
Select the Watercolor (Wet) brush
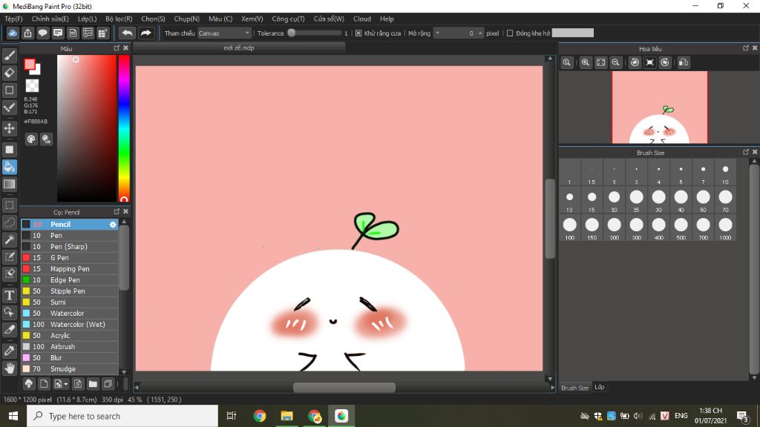click(69, 325)
